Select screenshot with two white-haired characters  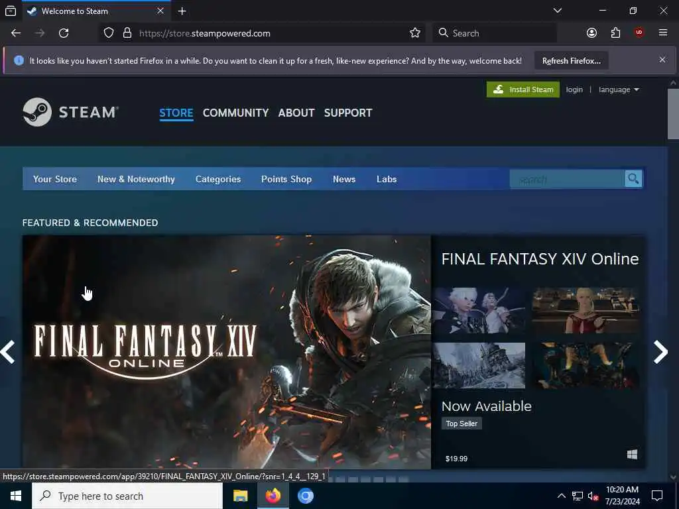point(479,310)
